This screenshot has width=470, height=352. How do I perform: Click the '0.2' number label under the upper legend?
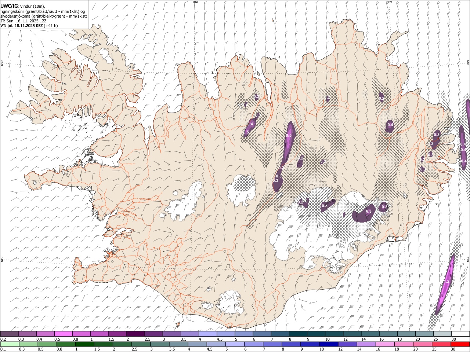click(x=3, y=339)
